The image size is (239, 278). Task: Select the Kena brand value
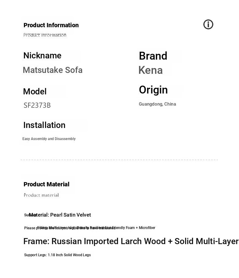151,70
